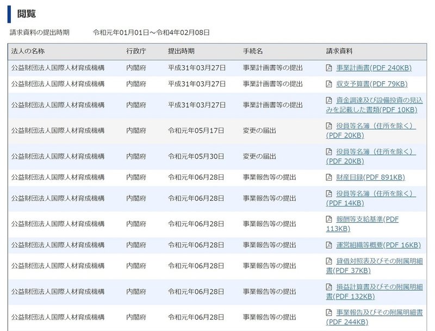Click the 手続名 column header
435x331 pixels.
tap(253, 51)
